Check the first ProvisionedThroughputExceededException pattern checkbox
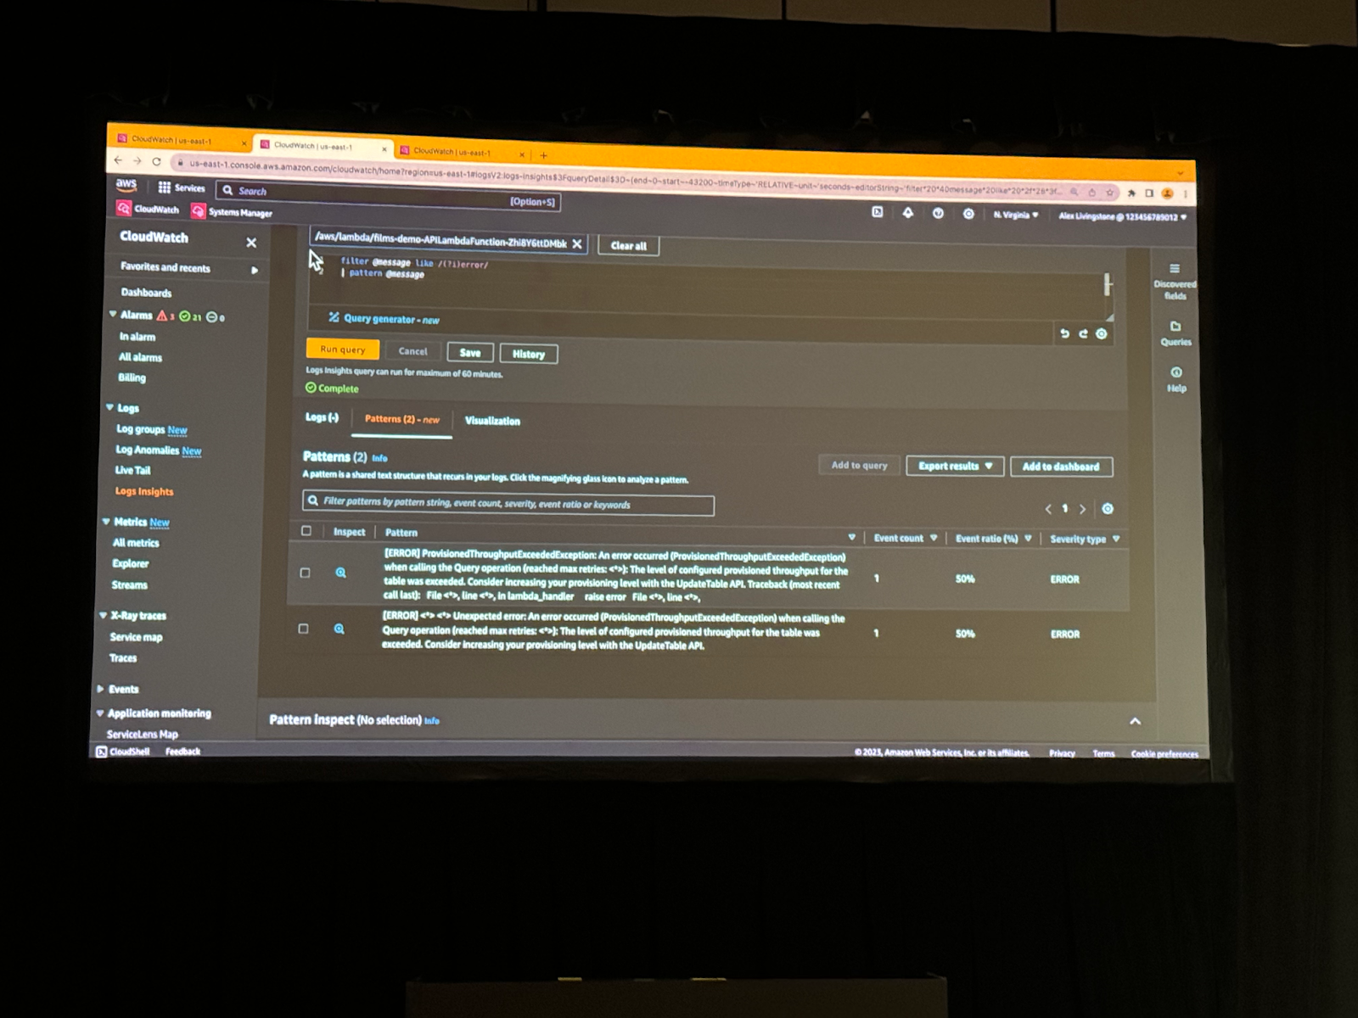 pyautogui.click(x=305, y=573)
